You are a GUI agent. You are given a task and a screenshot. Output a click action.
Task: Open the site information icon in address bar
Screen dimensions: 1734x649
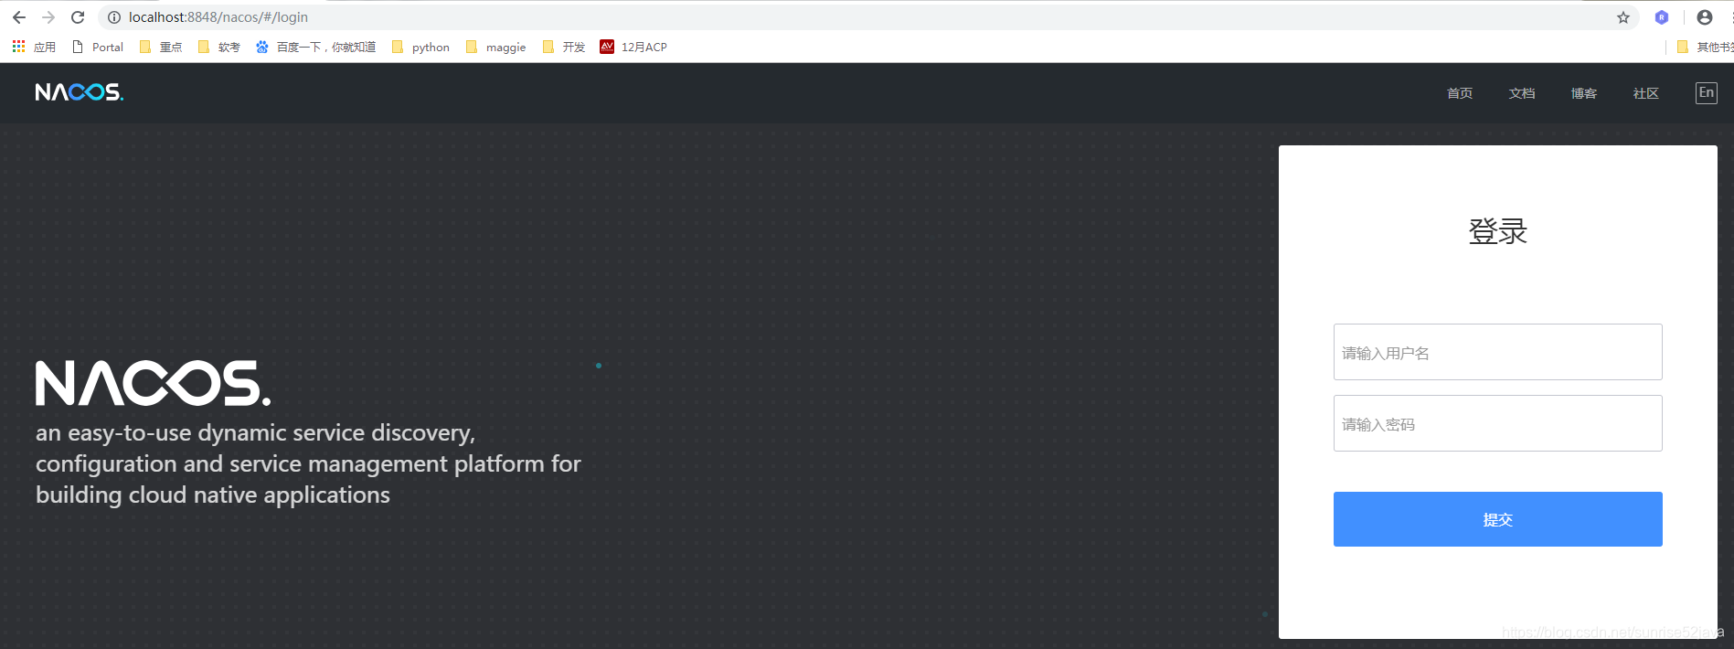114,17
